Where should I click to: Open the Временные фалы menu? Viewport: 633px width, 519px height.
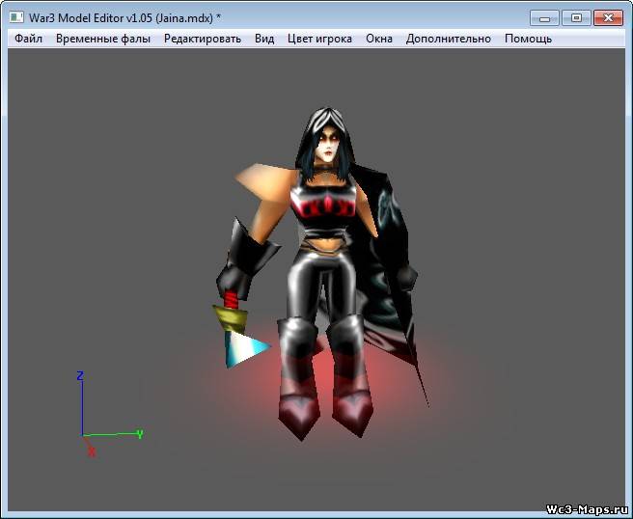pos(103,39)
